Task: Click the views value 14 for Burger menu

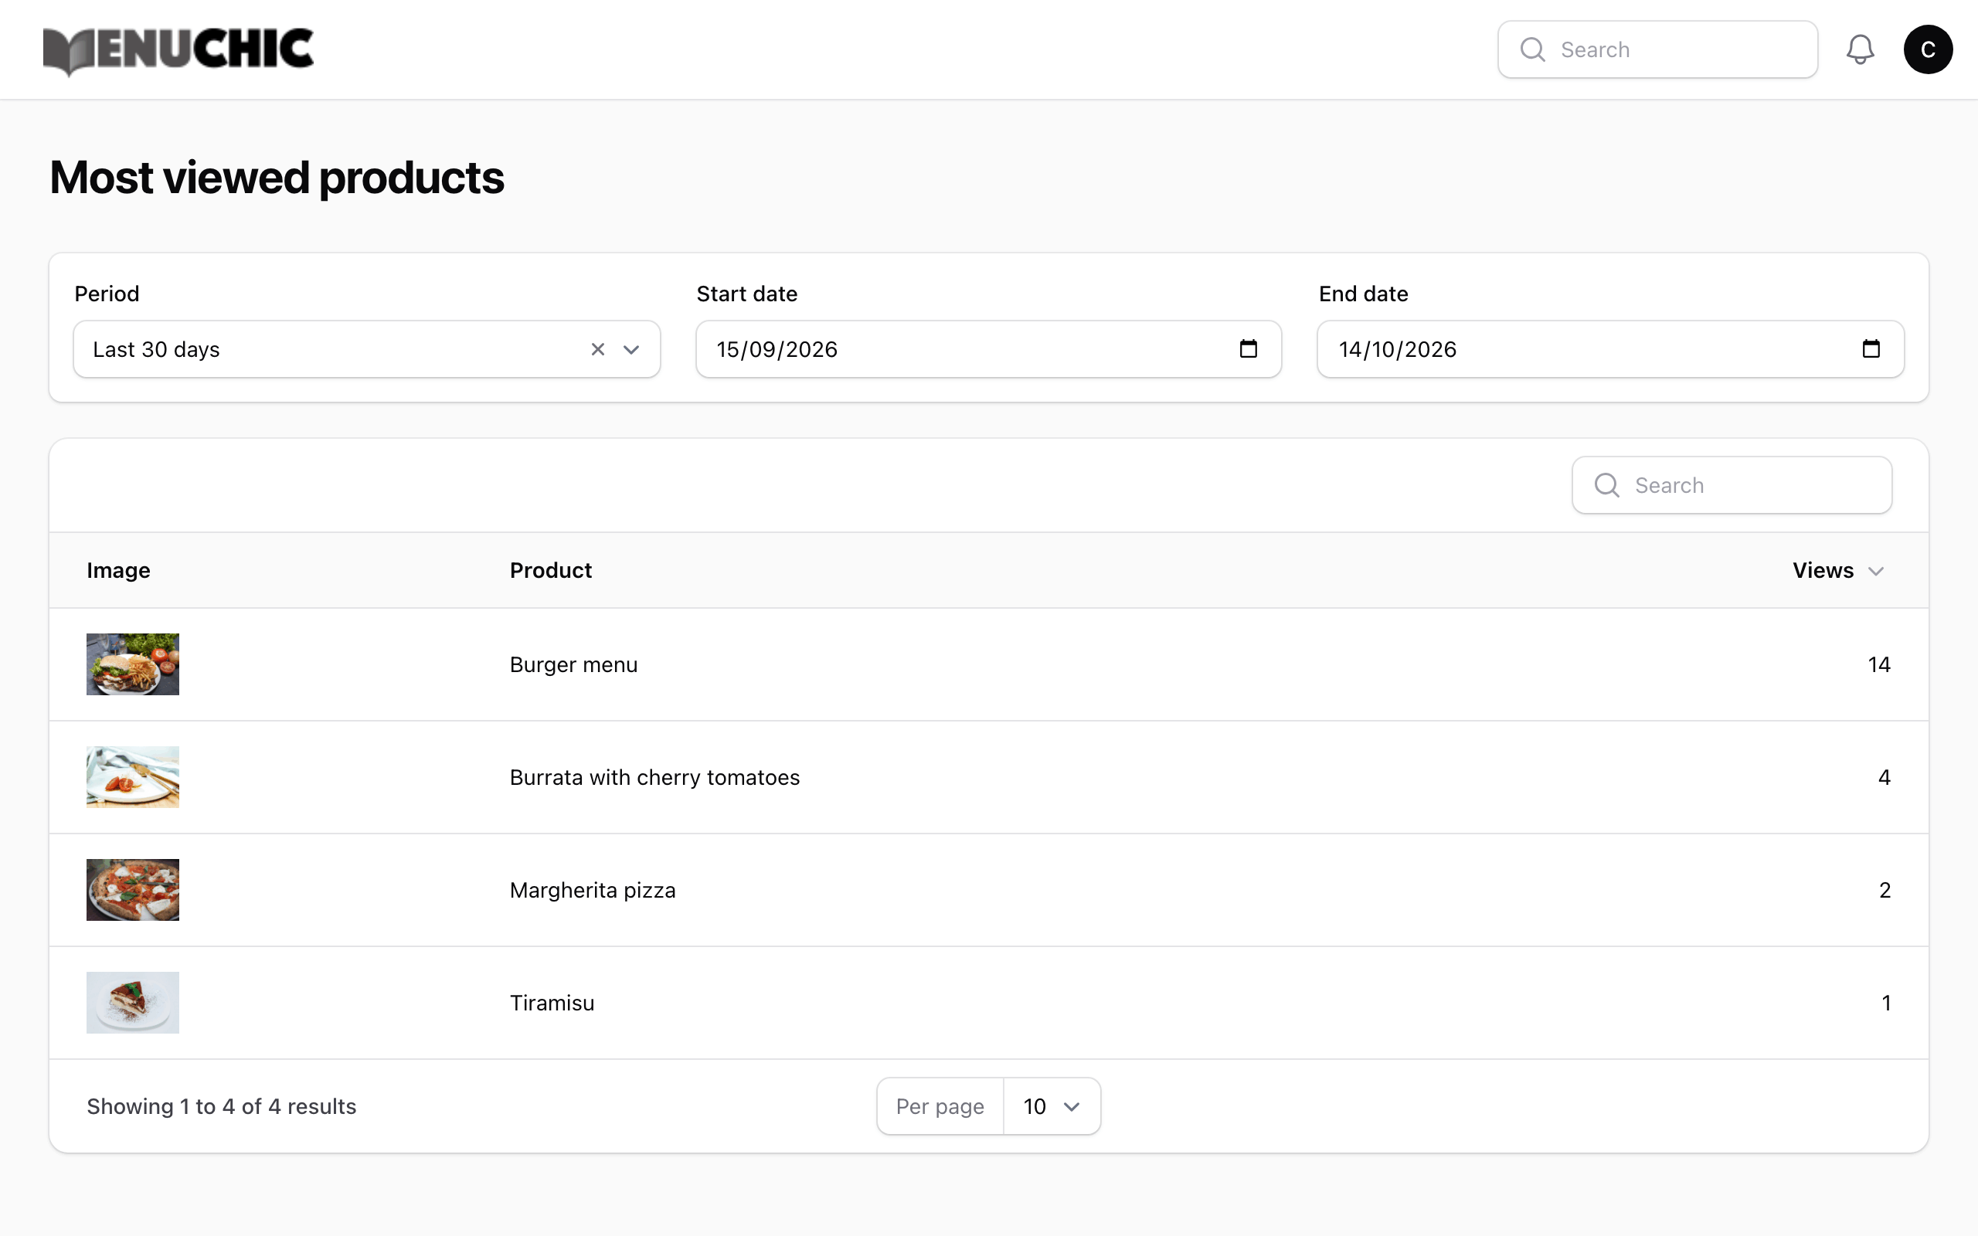Action: click(1878, 664)
